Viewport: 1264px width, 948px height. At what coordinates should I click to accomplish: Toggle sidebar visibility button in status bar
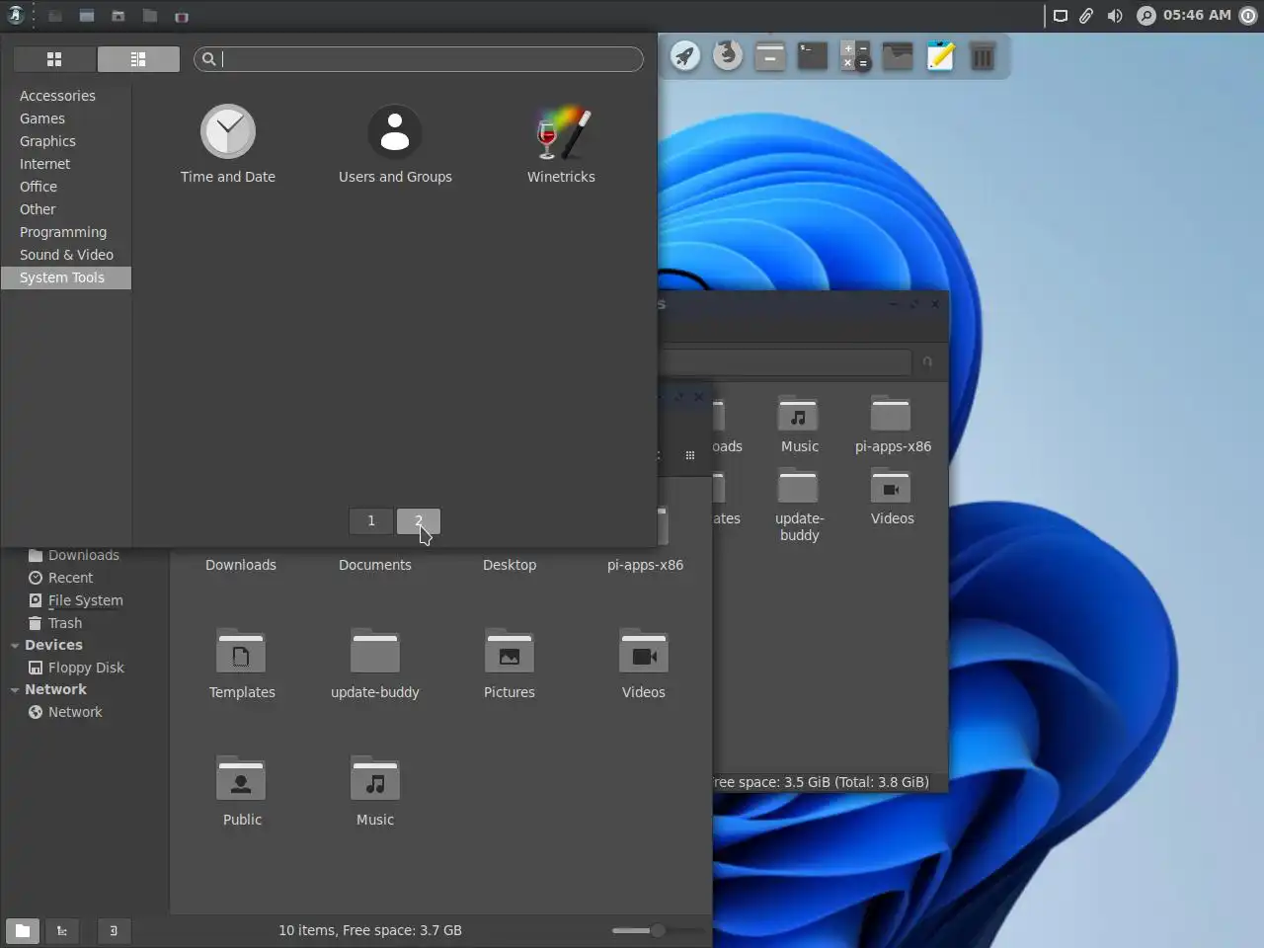(x=114, y=930)
